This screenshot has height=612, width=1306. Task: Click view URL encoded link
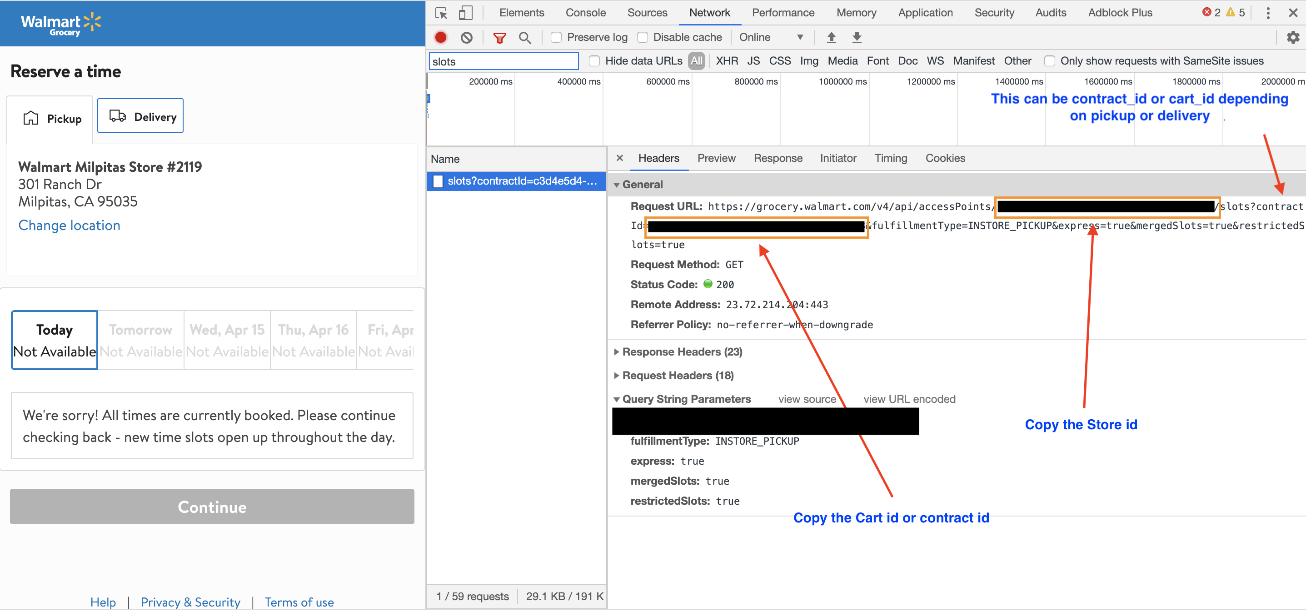coord(909,399)
